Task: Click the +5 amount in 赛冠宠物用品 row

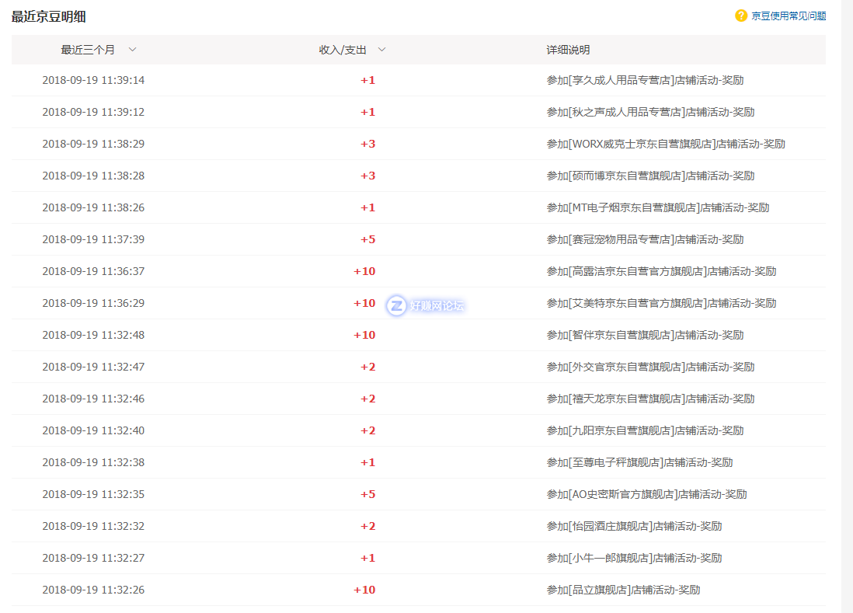Action: pyautogui.click(x=367, y=239)
